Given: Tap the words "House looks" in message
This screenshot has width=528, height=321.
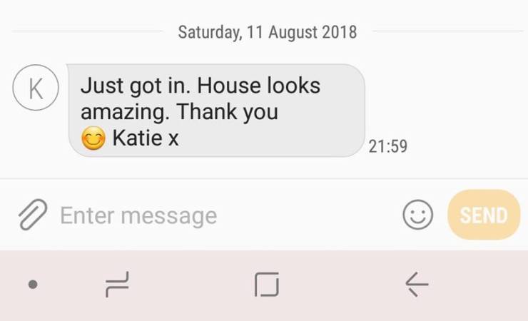Looking at the screenshot, I should tap(258, 85).
